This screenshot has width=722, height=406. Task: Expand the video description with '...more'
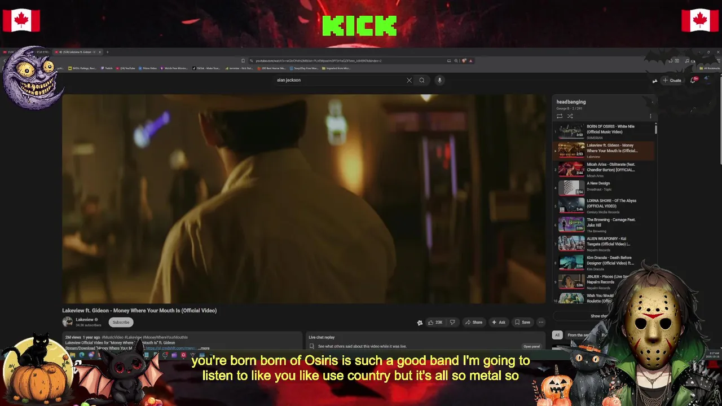[204, 348]
